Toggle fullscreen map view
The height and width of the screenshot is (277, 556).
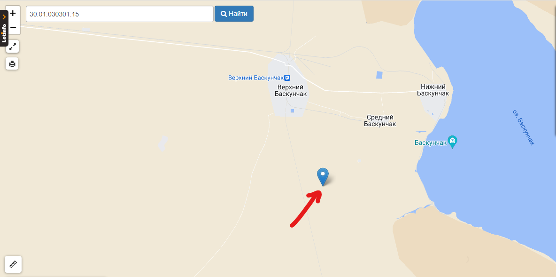(12, 47)
